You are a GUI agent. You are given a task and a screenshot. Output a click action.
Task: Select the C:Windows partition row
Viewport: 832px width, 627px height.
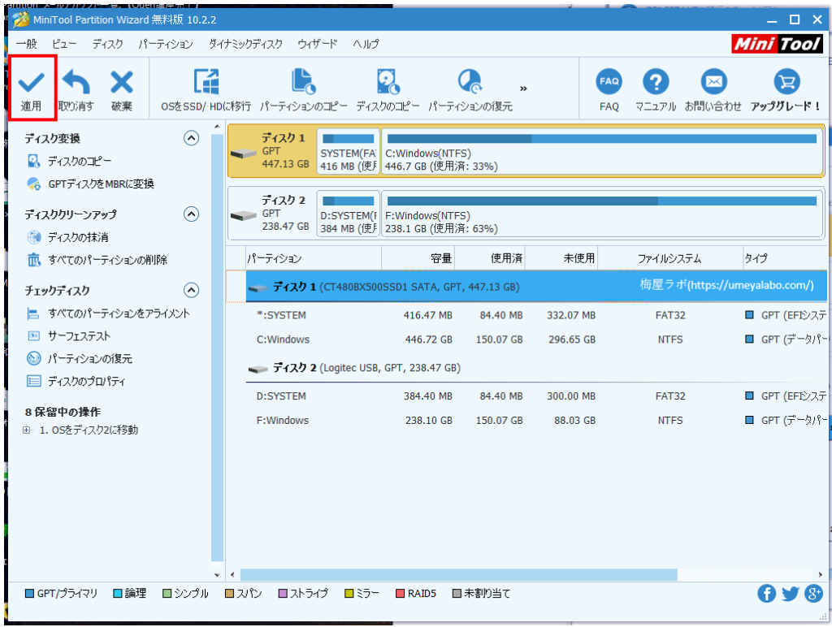tap(536, 339)
